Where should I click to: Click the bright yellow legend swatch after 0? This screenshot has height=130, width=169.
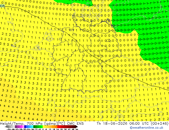[43, 127]
